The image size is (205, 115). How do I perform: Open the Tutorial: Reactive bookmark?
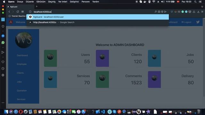coord(17,16)
